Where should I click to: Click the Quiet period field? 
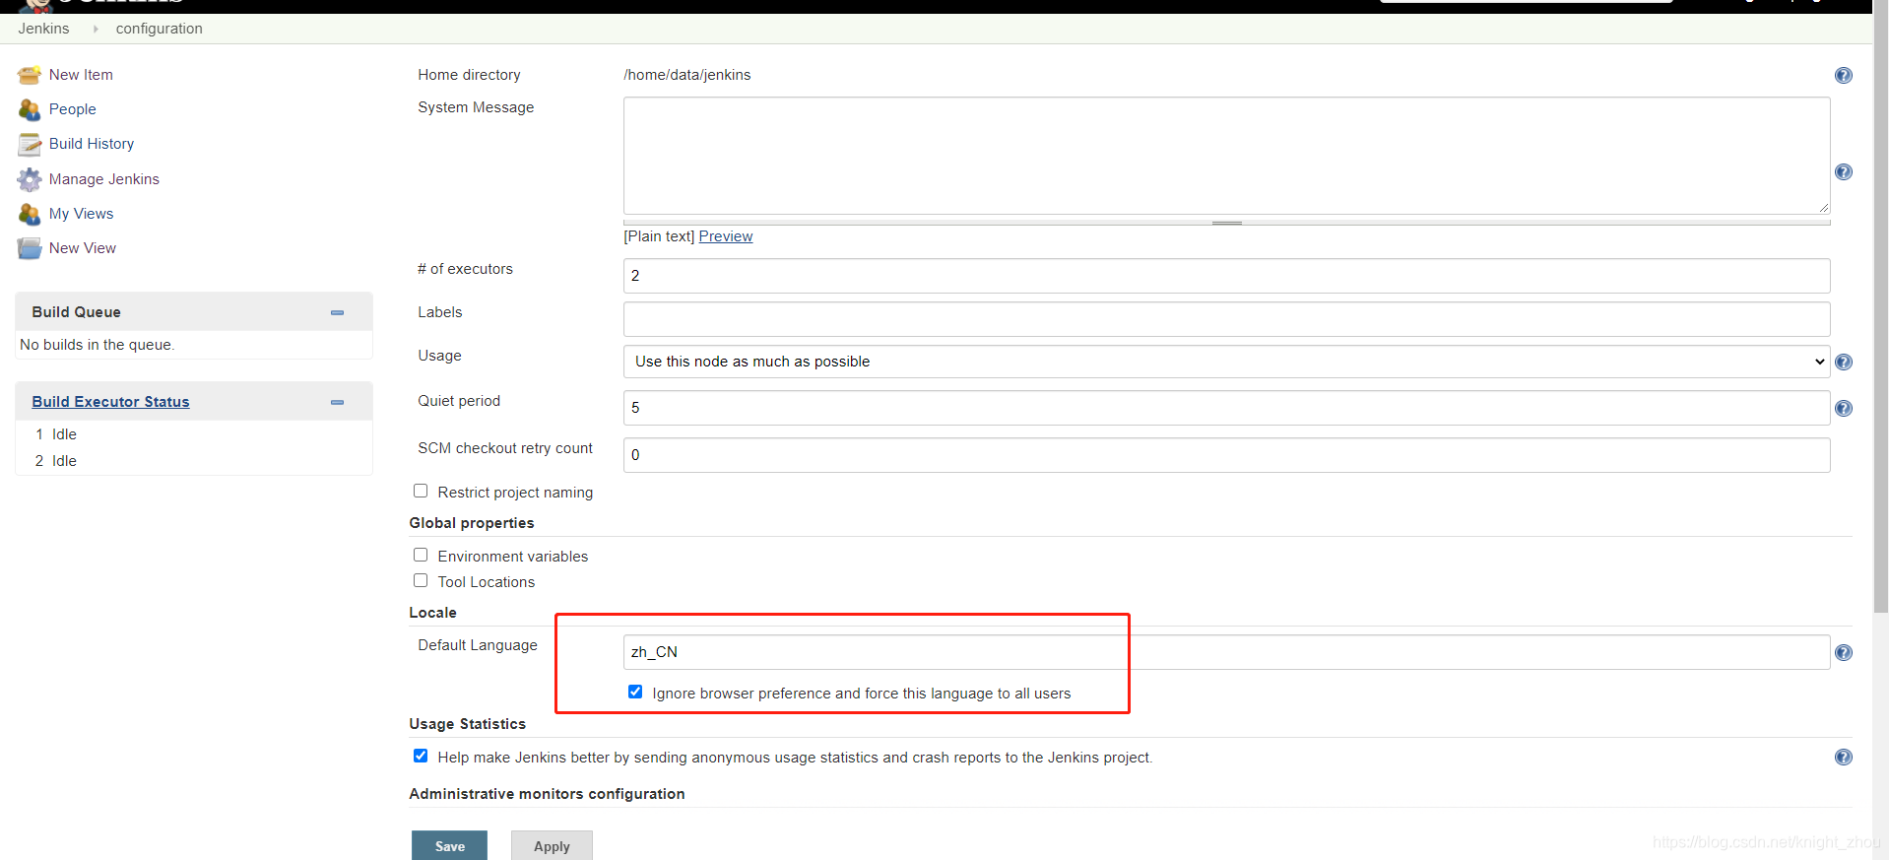pos(1226,408)
